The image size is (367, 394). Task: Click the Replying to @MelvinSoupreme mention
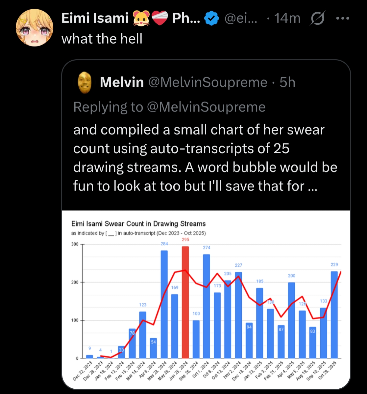click(x=206, y=107)
